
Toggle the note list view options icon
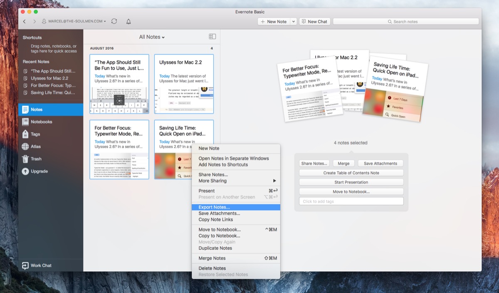pos(212,37)
